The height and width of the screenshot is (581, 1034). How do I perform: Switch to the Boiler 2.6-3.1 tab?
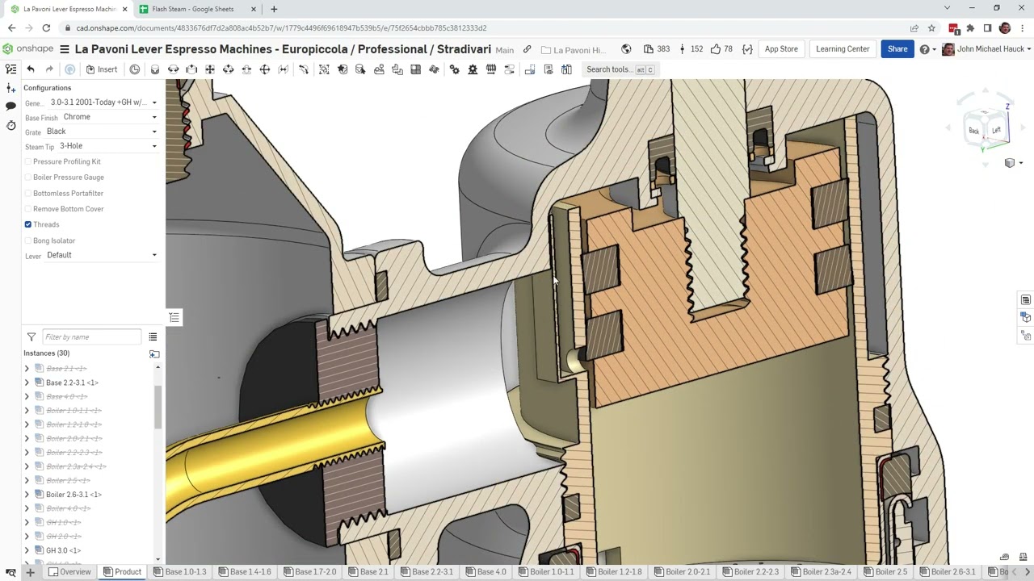(x=947, y=572)
